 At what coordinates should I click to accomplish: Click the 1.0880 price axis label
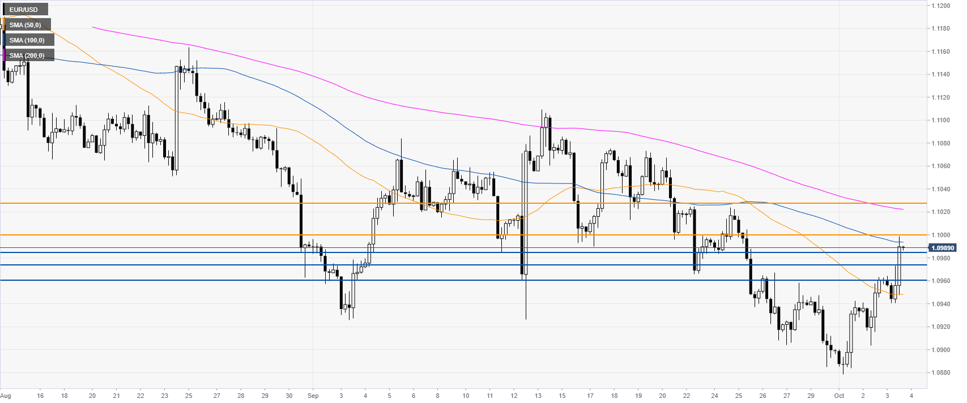(942, 372)
